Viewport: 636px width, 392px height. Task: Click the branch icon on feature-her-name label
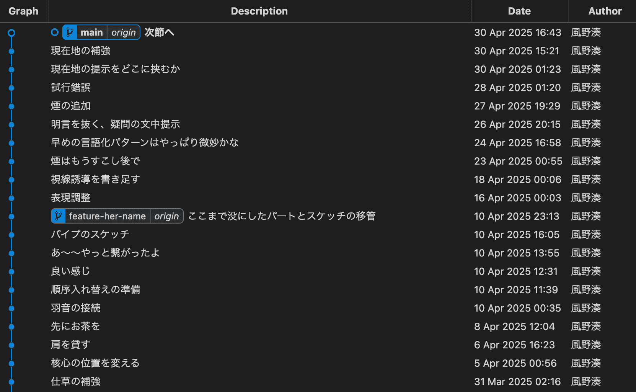58,216
